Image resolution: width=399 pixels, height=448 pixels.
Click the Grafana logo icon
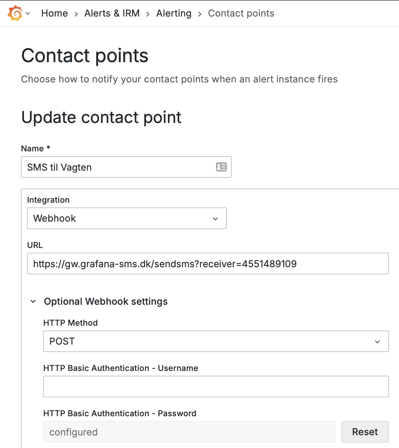click(15, 14)
